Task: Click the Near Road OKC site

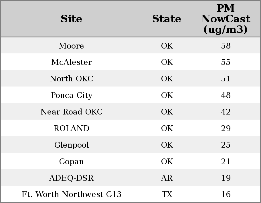Action: [71, 112]
